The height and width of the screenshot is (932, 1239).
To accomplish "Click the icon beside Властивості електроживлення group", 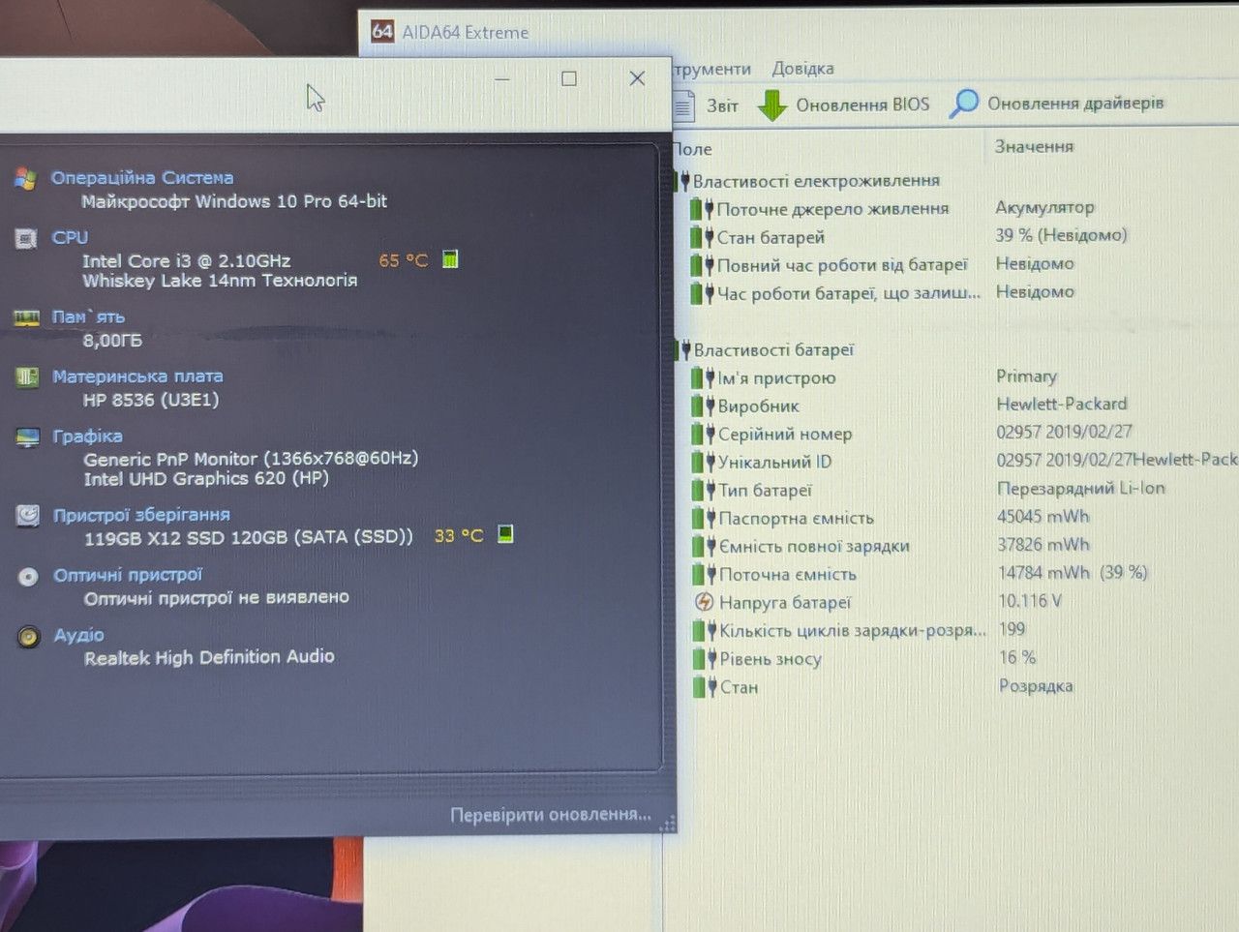I will (682, 181).
